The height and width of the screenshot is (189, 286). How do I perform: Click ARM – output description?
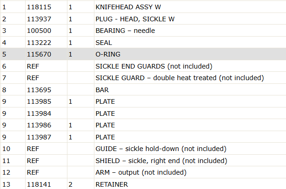141,172
